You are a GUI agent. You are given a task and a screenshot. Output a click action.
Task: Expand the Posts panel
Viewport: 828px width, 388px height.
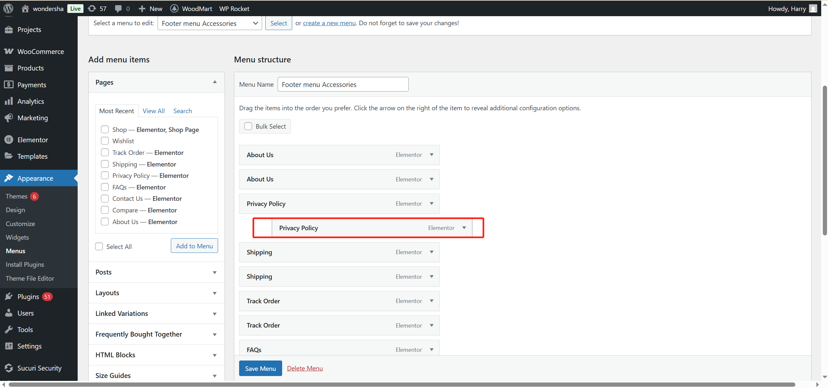(215, 272)
